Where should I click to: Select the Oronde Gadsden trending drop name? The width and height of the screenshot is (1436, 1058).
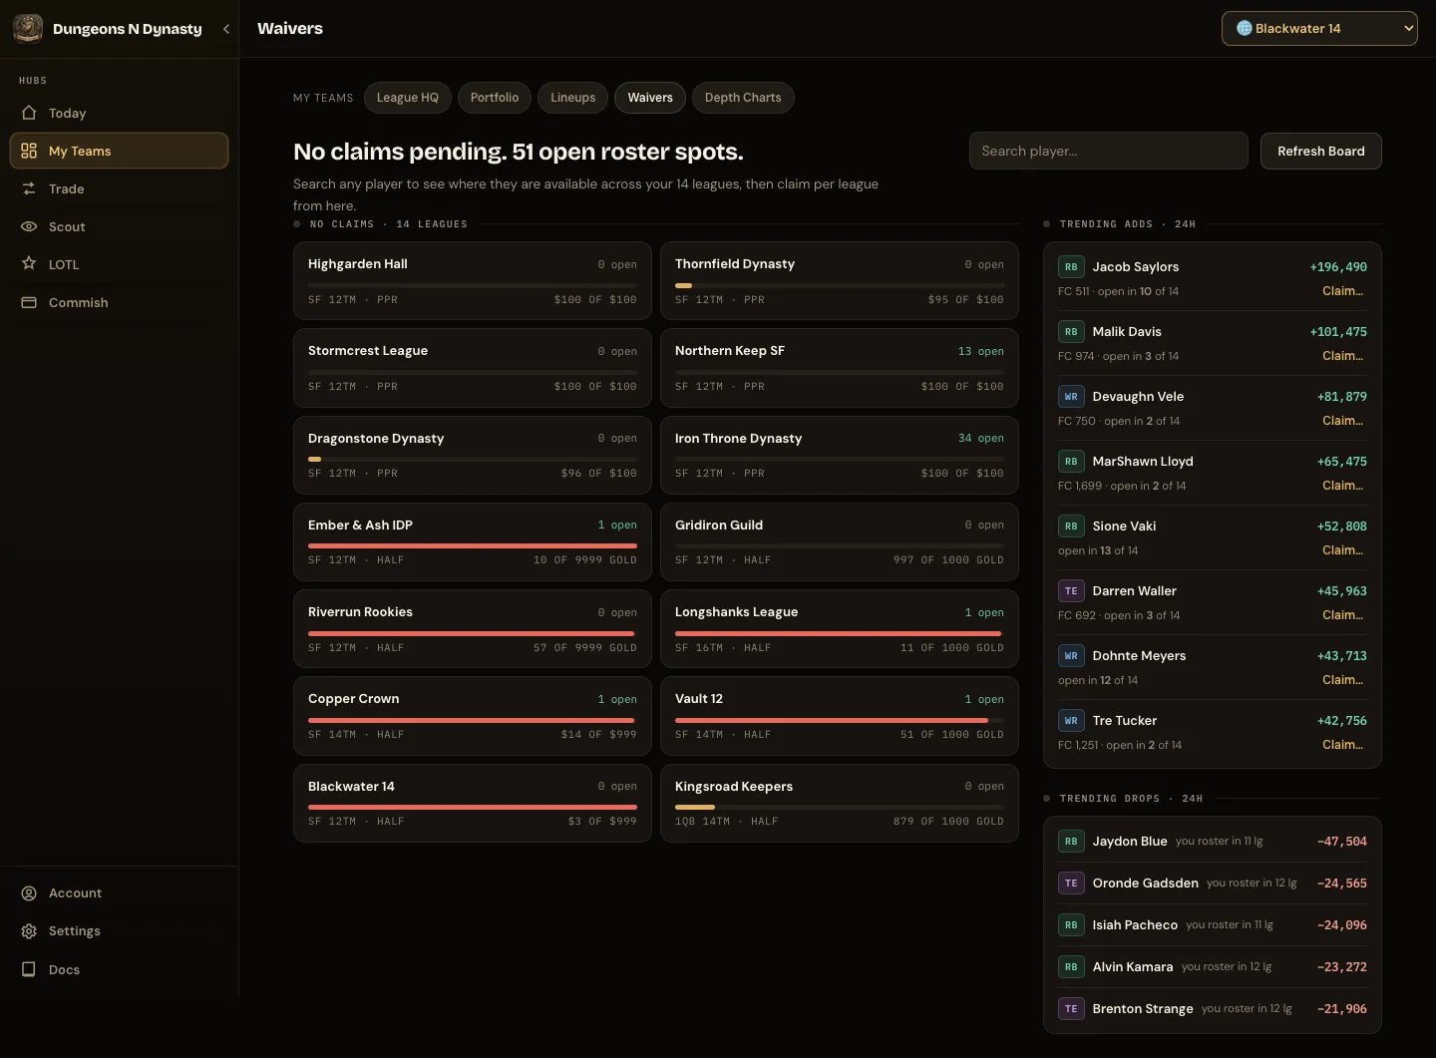(1146, 883)
